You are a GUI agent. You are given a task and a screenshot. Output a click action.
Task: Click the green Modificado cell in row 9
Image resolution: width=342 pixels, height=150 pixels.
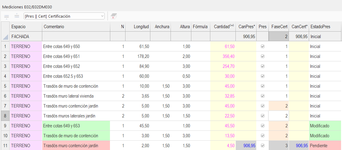point(325,126)
